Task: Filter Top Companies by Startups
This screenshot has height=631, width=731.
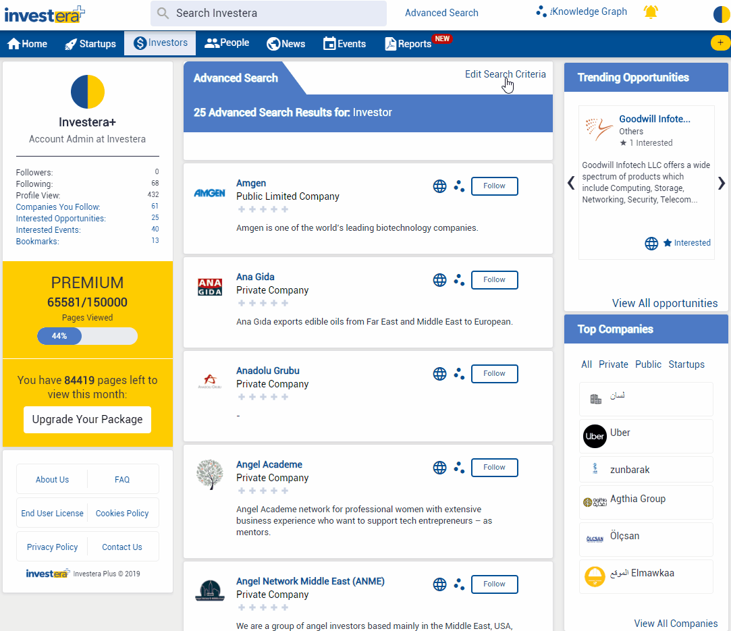Action: (x=686, y=364)
